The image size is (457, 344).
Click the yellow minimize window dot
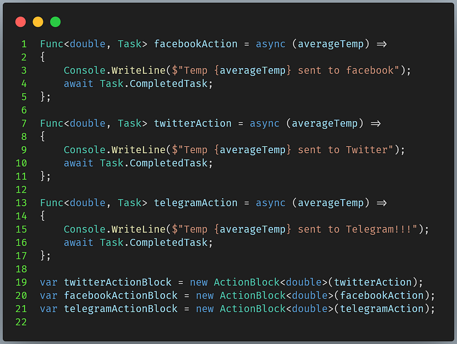point(38,22)
